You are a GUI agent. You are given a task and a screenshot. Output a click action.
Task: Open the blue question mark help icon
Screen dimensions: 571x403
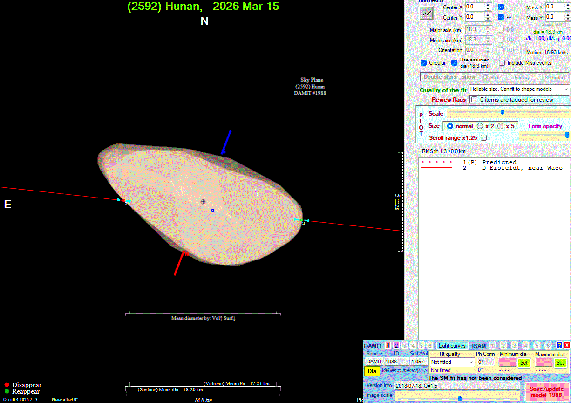[559, 345]
